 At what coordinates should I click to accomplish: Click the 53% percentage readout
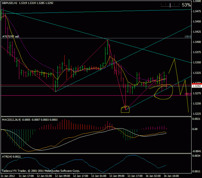[x=186, y=5]
